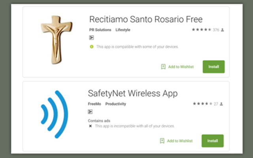The height and width of the screenshot is (158, 253).
Task: Open the Lifestyle category link
Action: point(123,30)
